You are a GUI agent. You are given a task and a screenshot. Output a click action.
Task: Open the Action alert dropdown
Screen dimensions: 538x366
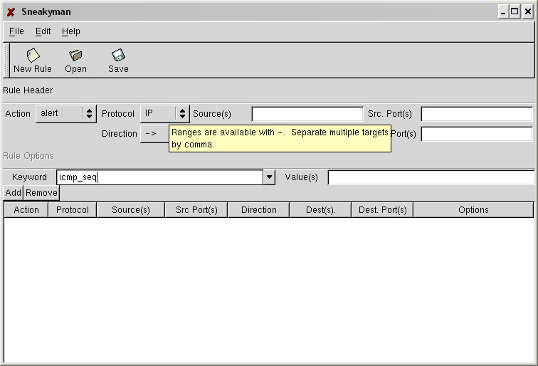point(65,114)
